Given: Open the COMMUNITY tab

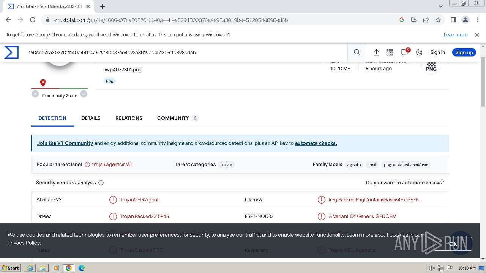Looking at the screenshot, I should 178,118.
